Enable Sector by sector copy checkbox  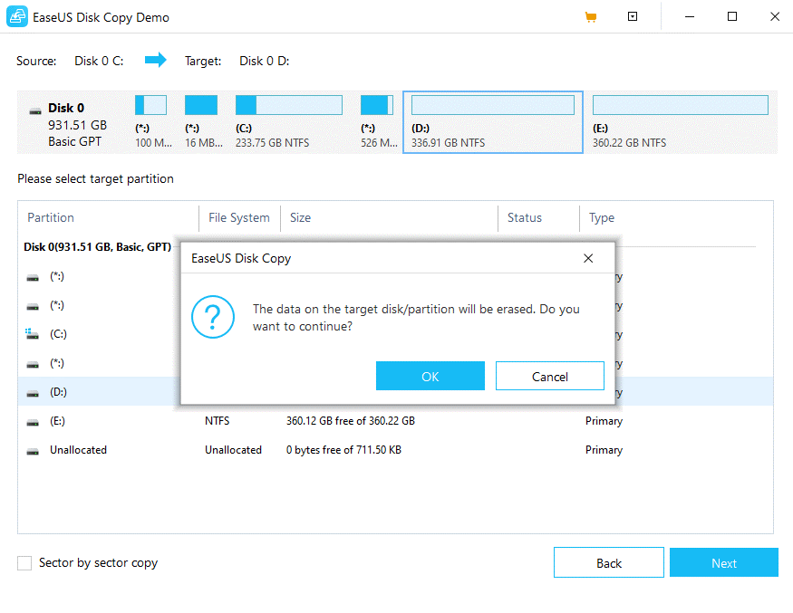[24, 562]
